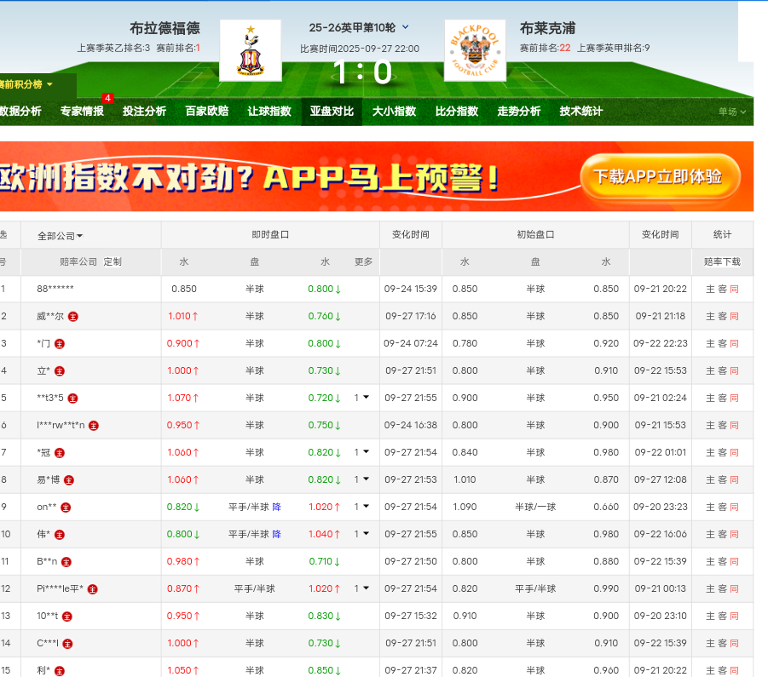This screenshot has height=677, width=768.
Task: Switch to the 大小指数 tab
Action: [394, 112]
